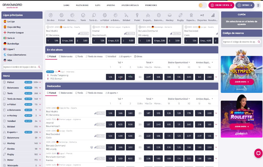263x167 pixels.
Task: Select 4.60 draw odds for Persita Tangerang
Action: click(x=120, y=77)
